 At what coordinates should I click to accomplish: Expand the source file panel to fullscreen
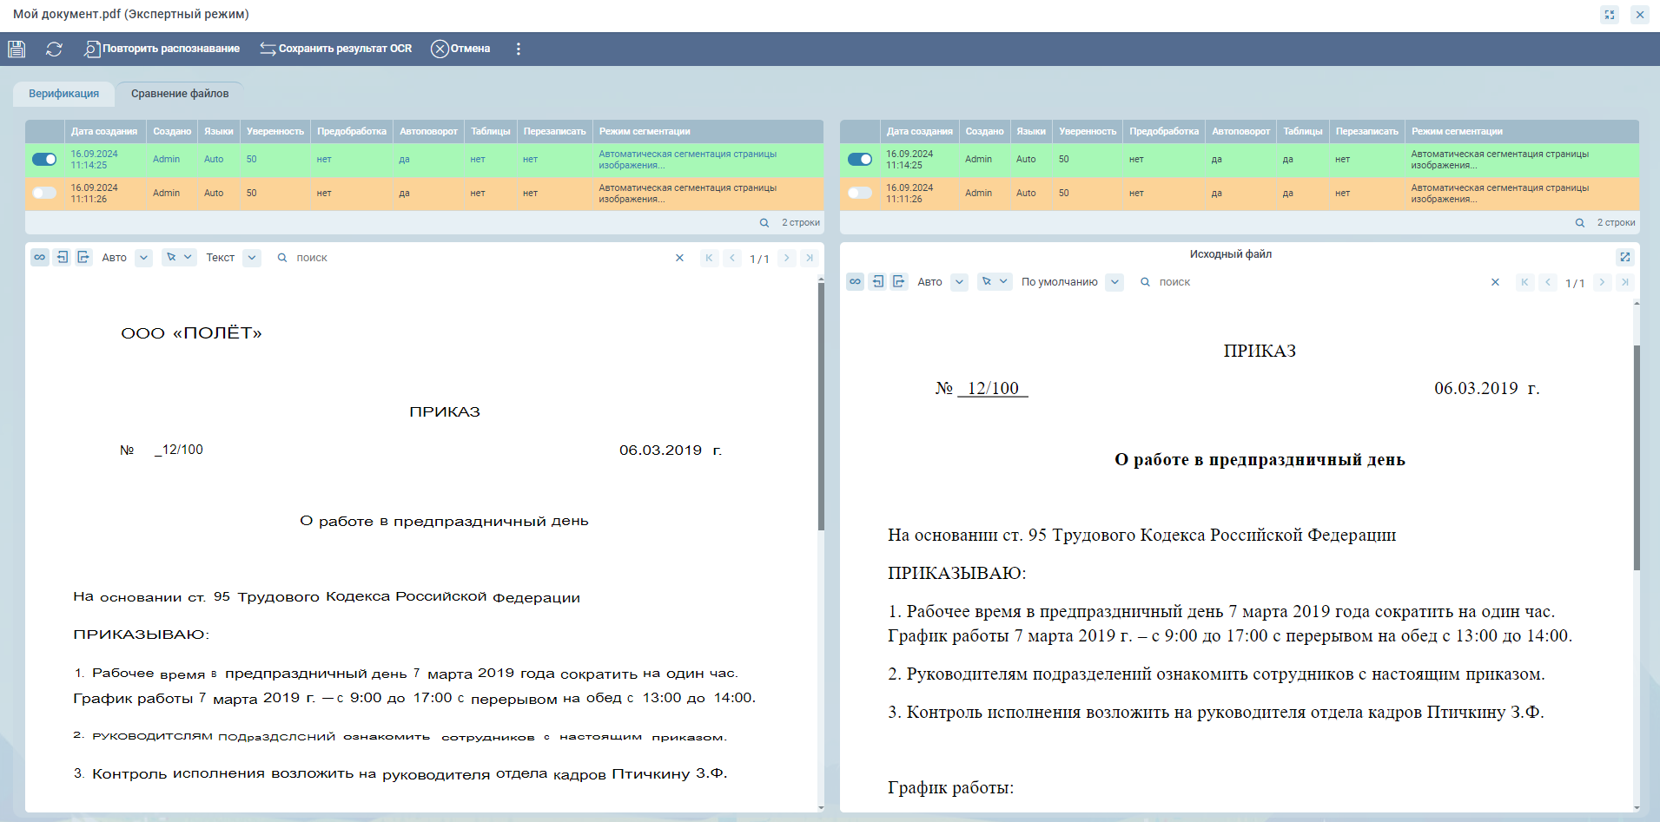(1624, 257)
